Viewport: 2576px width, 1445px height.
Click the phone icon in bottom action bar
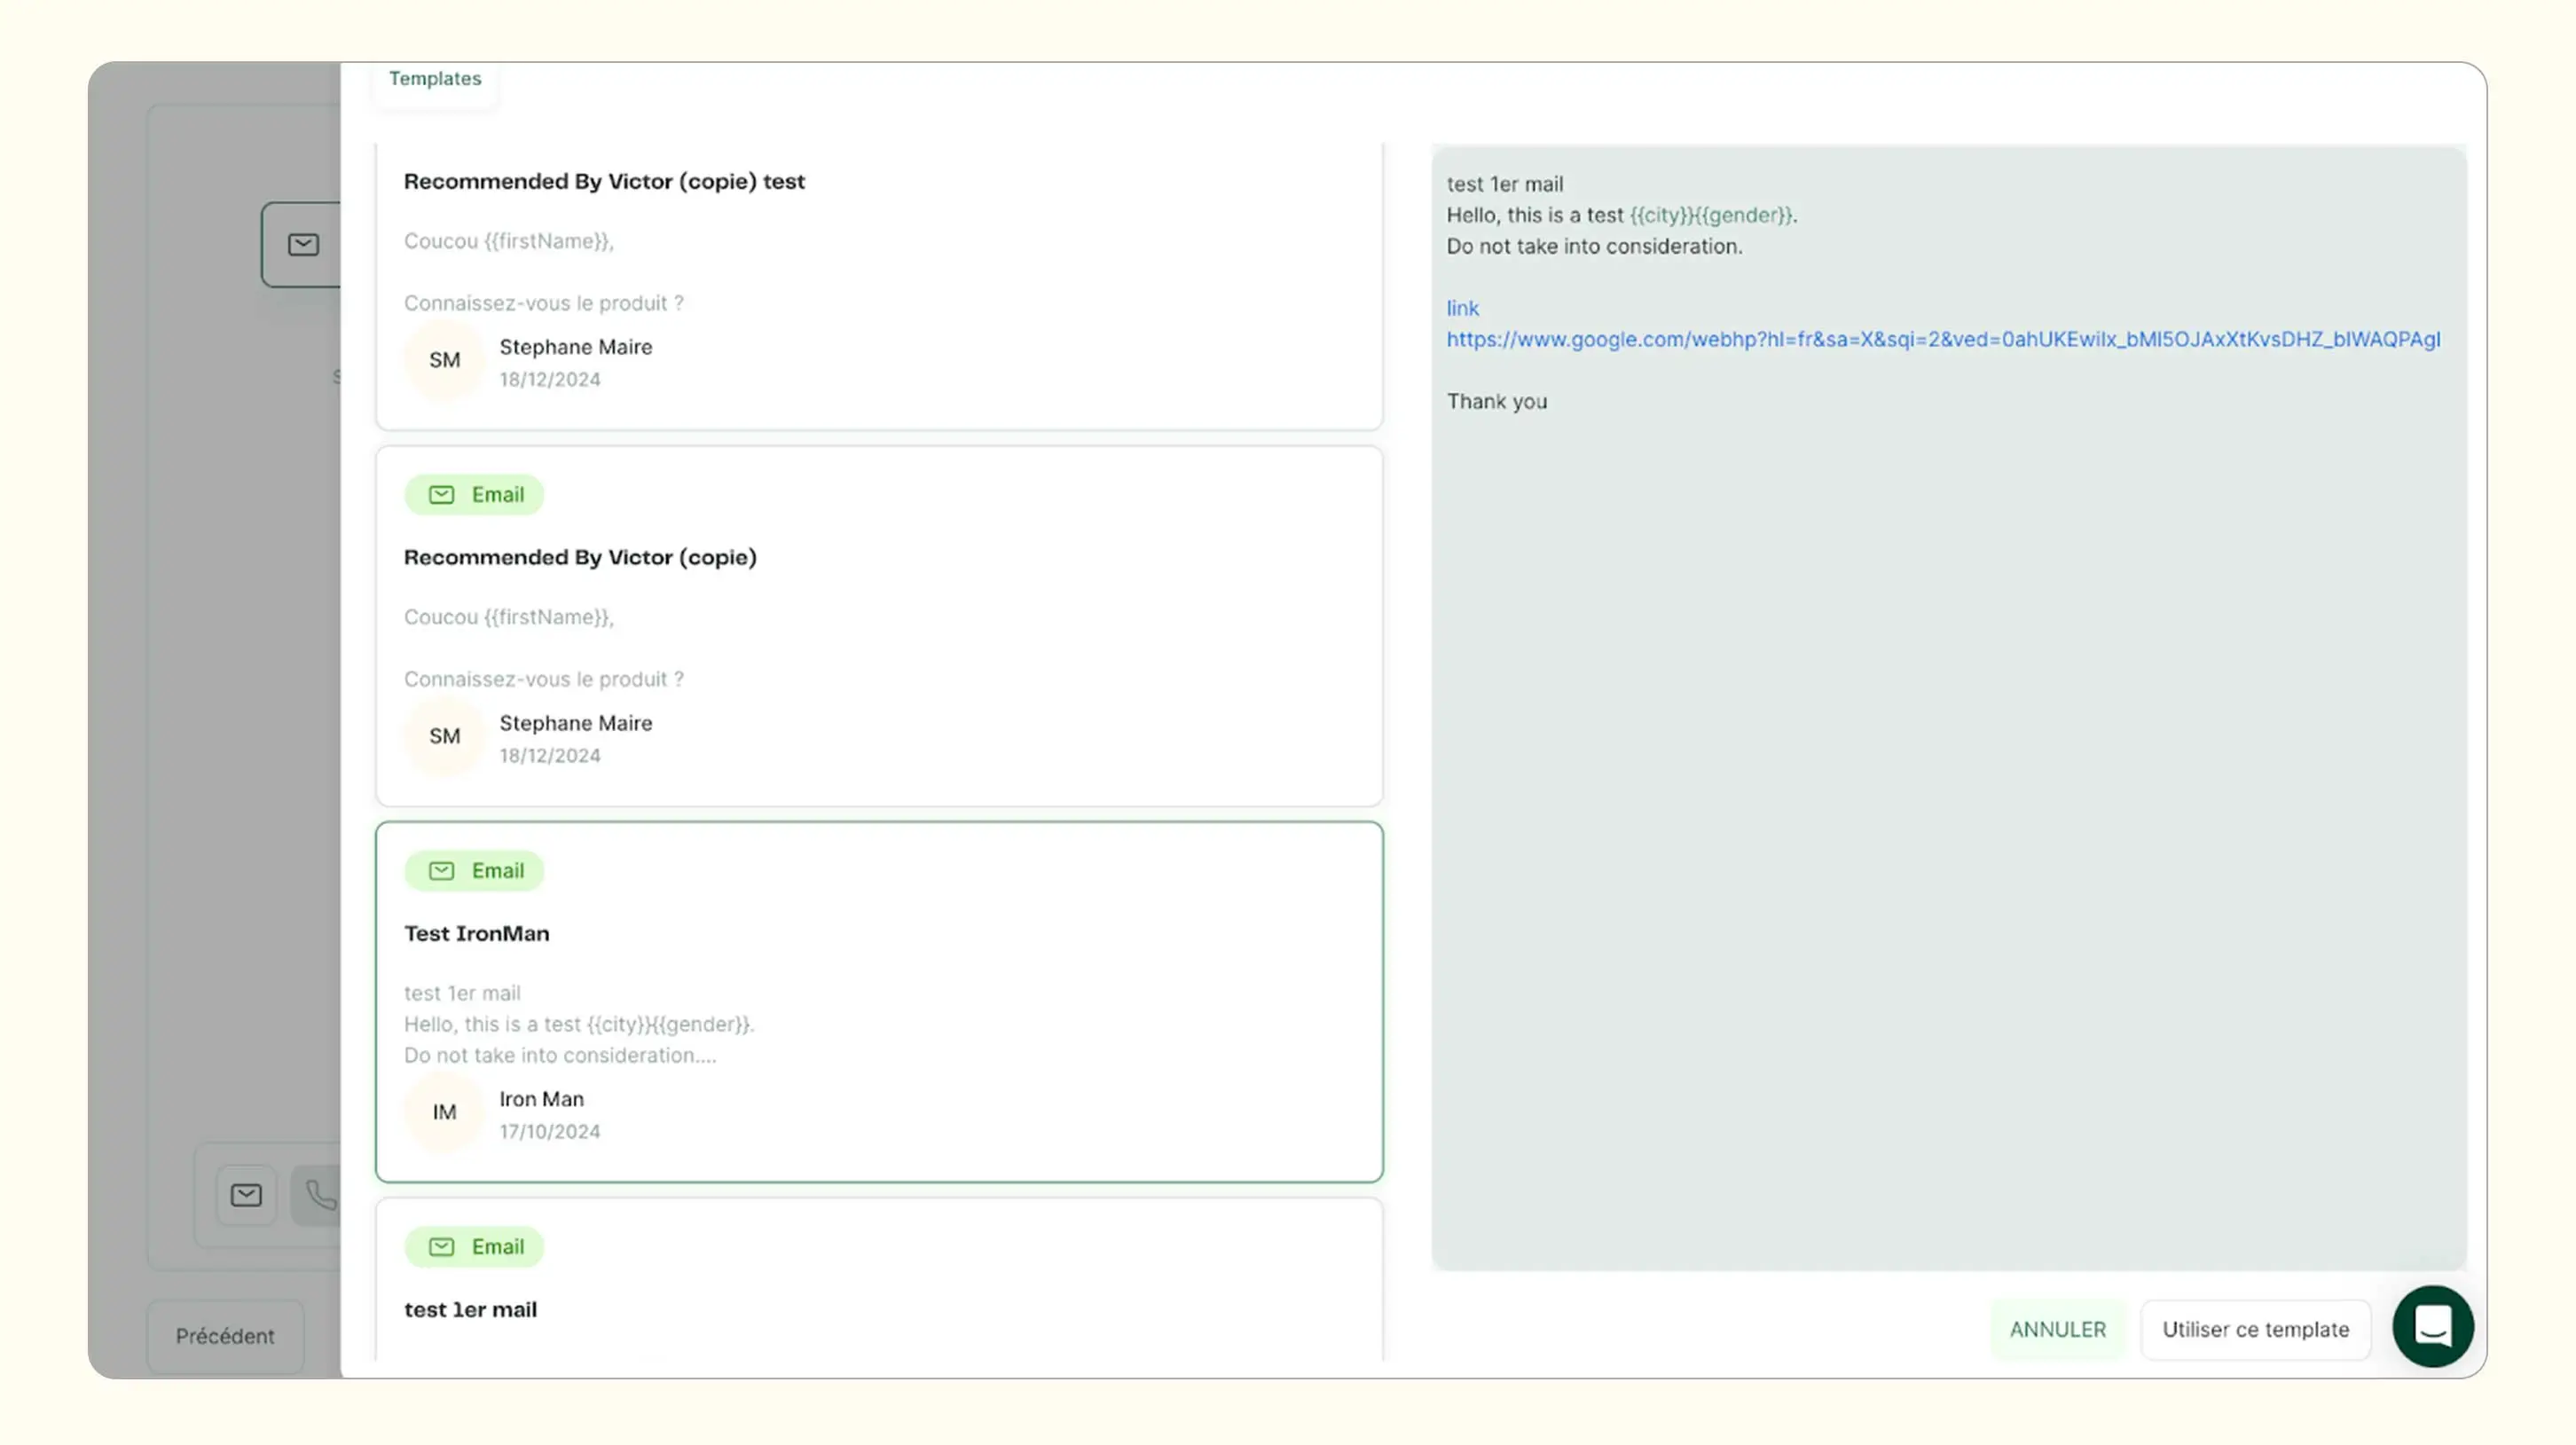319,1195
